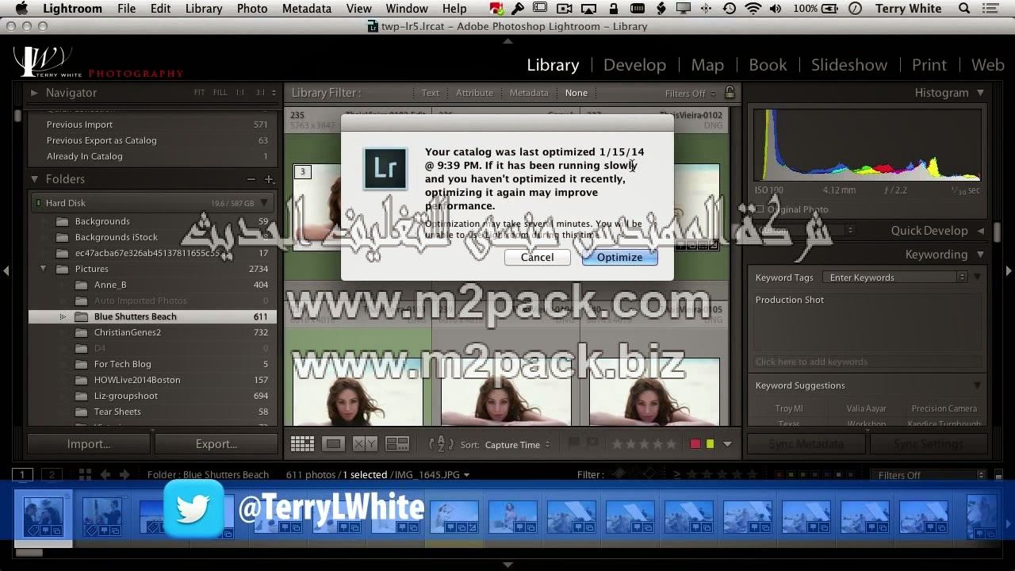The image size is (1015, 571).
Task: Set Navigator zoom to FIT
Action: [200, 93]
